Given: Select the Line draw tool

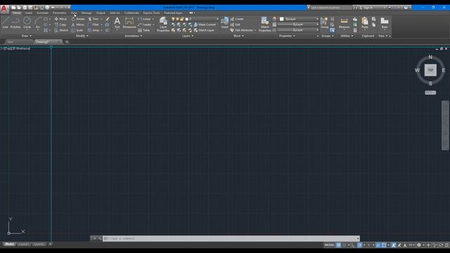Looking at the screenshot, I should pos(5,22).
